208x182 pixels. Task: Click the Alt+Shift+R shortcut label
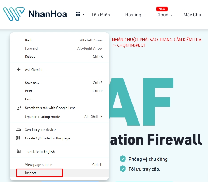(x=93, y=117)
